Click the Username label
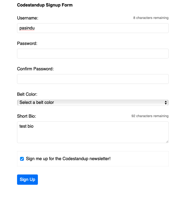The height and width of the screenshot is (198, 193). point(28,18)
